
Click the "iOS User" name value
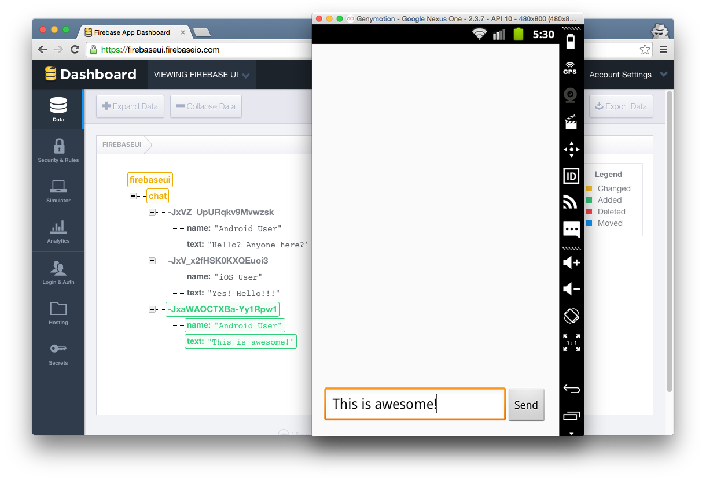pos(238,277)
